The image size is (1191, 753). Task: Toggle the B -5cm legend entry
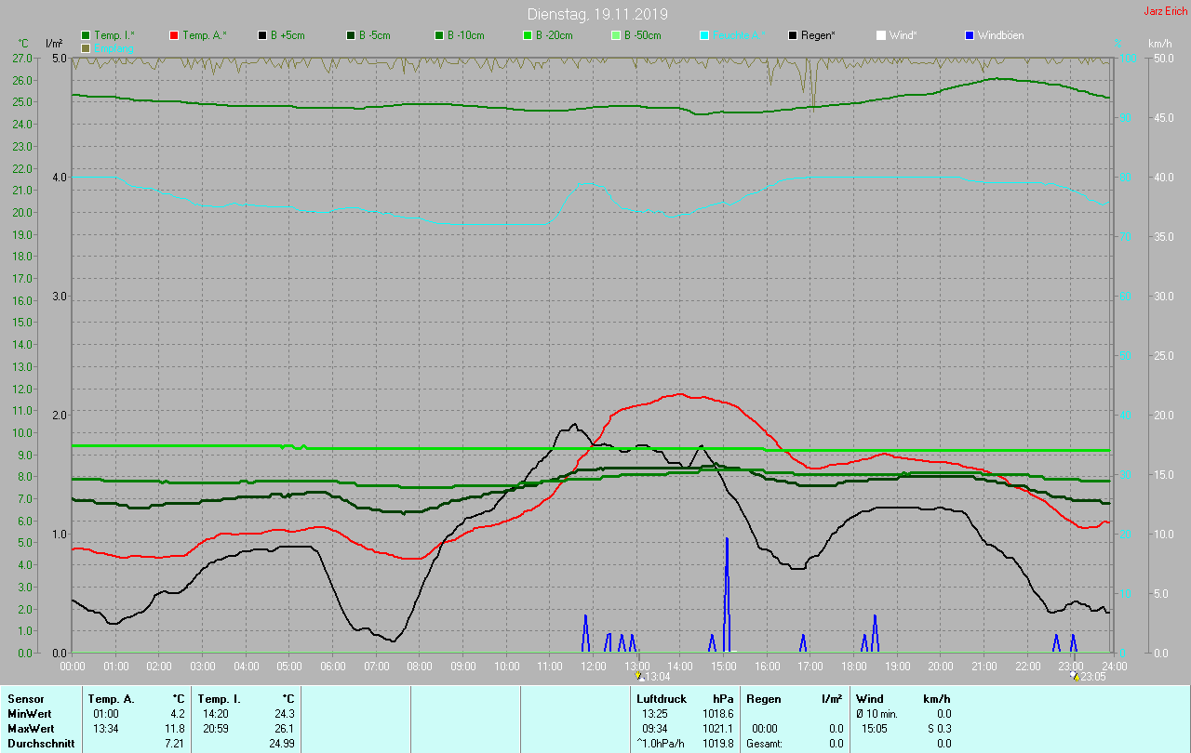tap(351, 35)
